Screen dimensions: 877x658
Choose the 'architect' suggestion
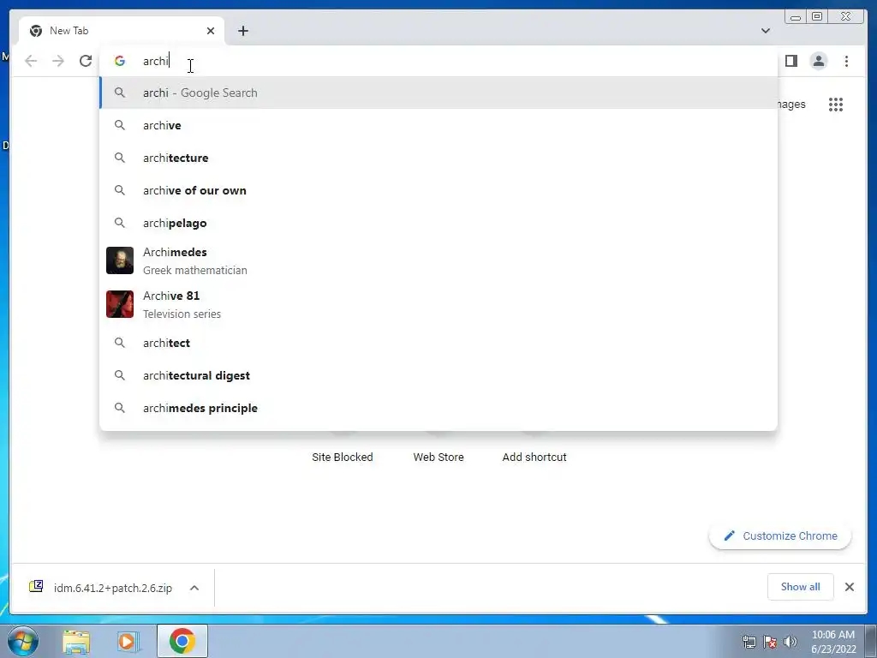click(438, 343)
